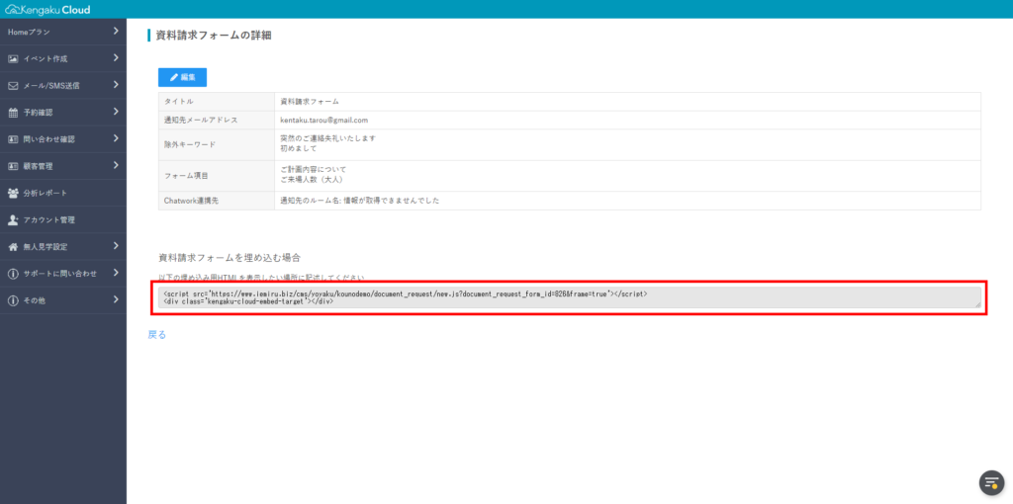This screenshot has height=504, width=1013.
Task: Click the Kengaku Cloud logo
Action: [x=47, y=10]
